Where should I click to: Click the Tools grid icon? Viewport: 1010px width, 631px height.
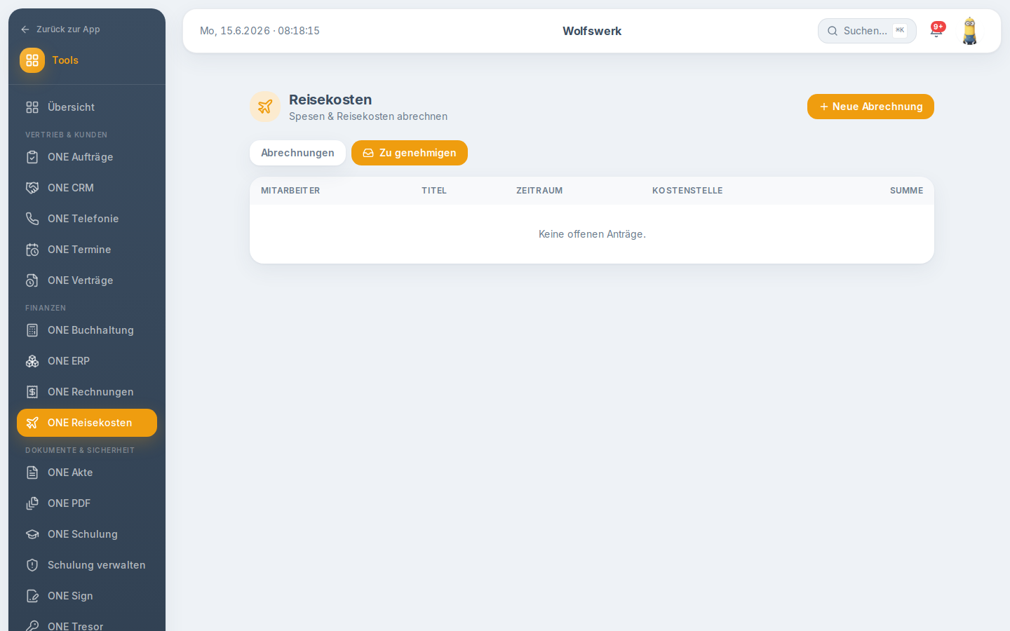point(32,60)
